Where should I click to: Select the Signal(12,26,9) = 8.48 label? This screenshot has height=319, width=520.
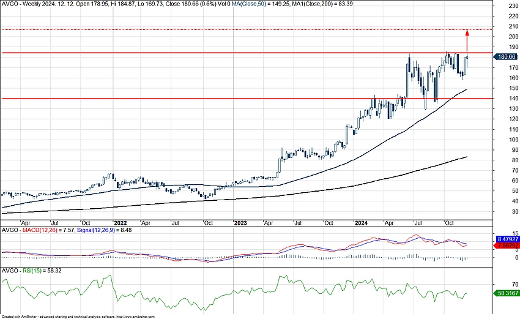point(104,230)
